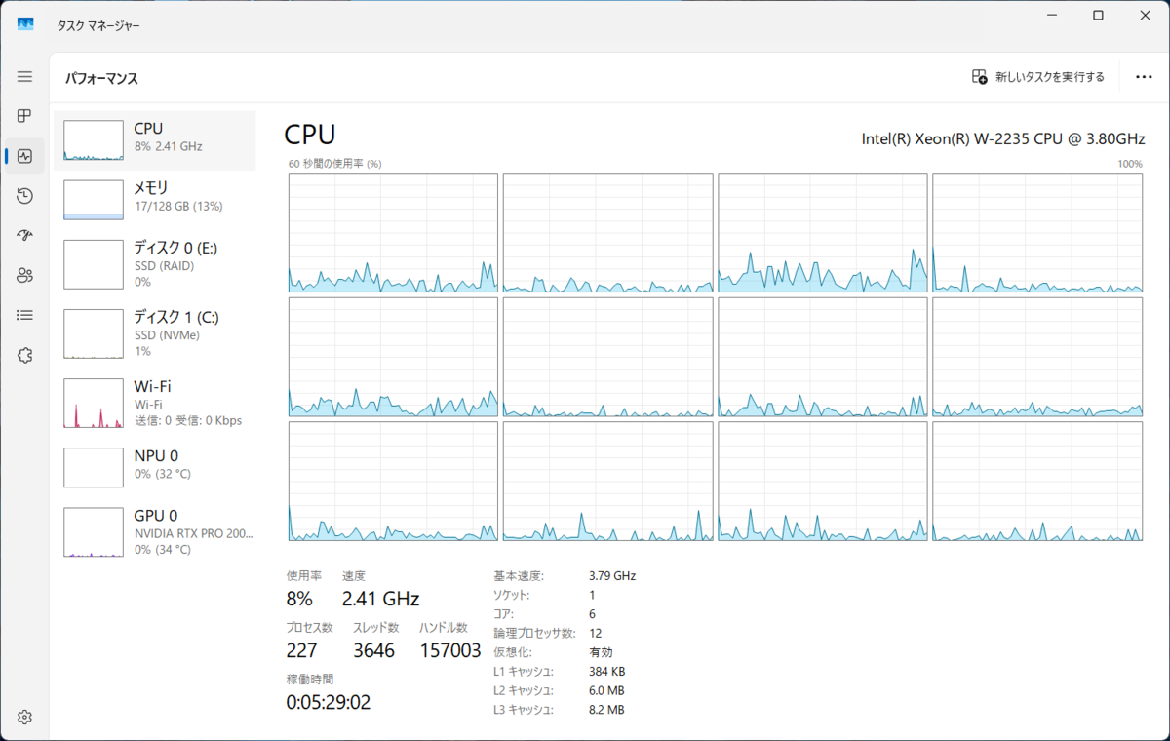The width and height of the screenshot is (1170, 741).
Task: Open the Details list page icon
Action: point(24,316)
